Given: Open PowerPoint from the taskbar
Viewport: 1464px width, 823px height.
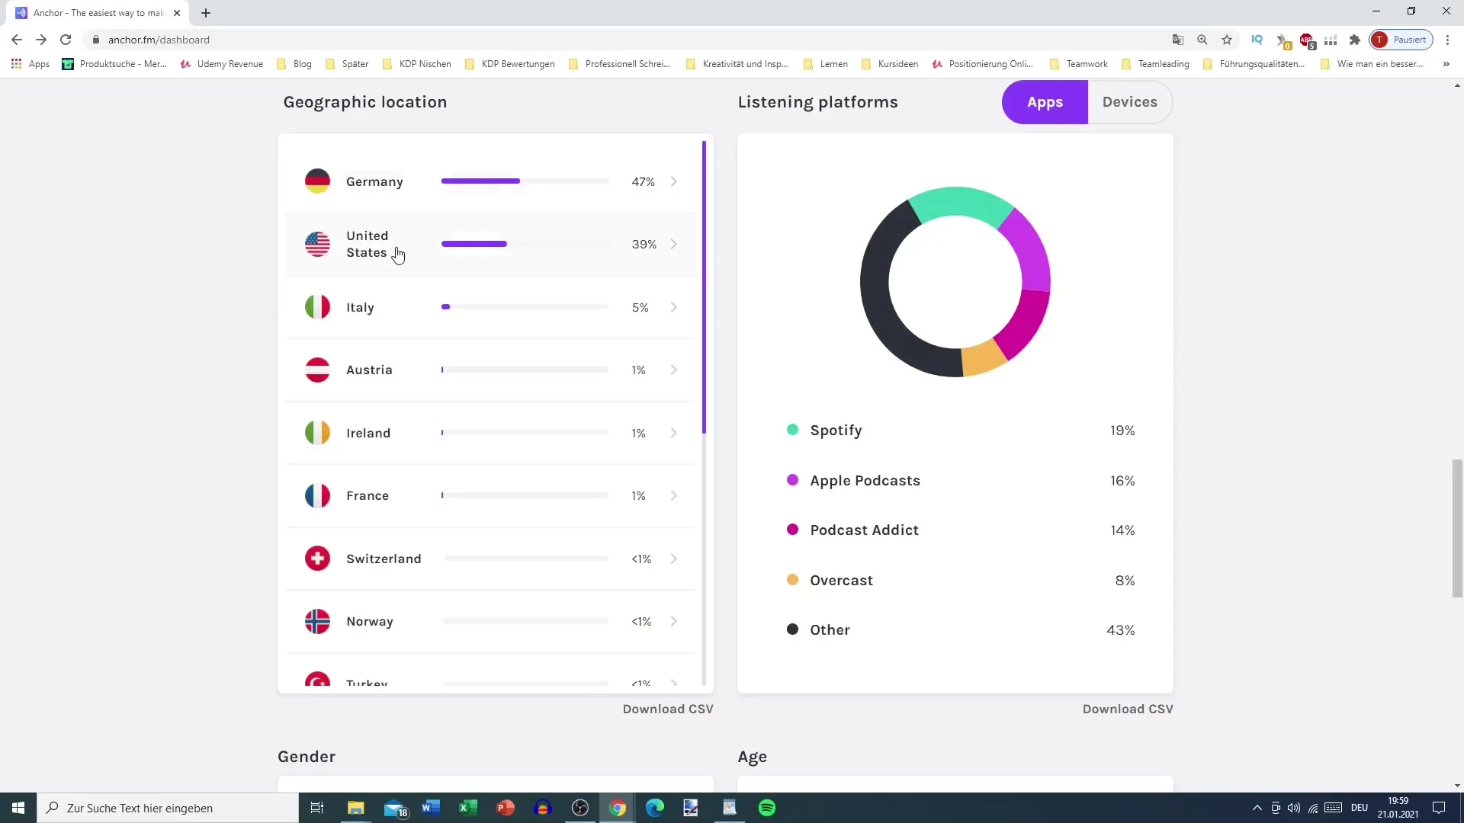Looking at the screenshot, I should (506, 808).
